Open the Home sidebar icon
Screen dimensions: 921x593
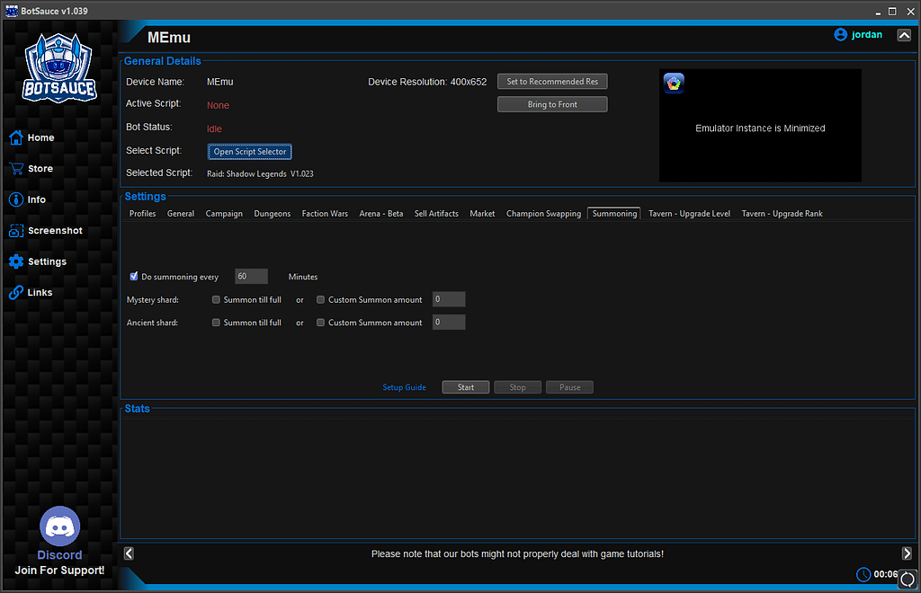pos(15,137)
